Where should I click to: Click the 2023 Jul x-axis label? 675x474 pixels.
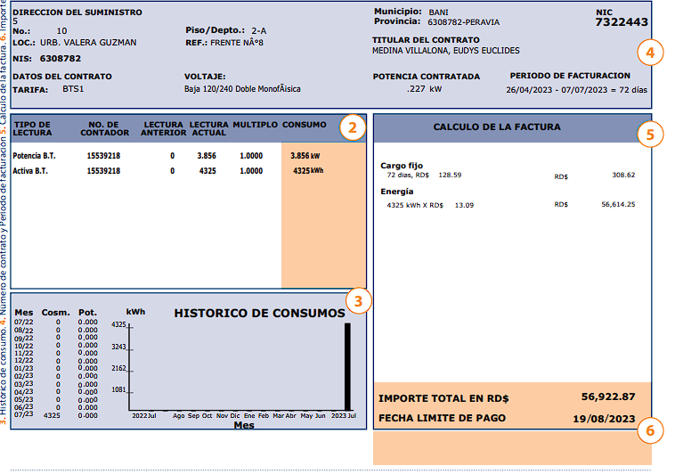[344, 416]
